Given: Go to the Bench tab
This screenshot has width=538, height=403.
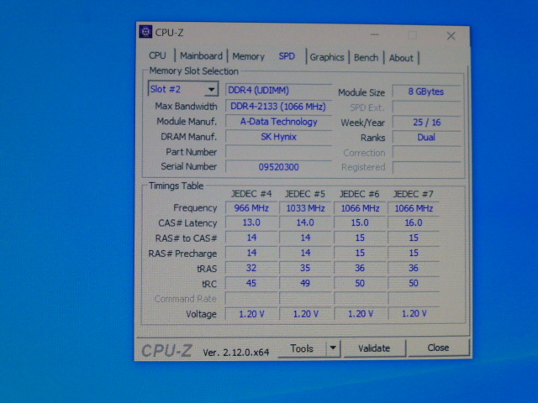Looking at the screenshot, I should [366, 58].
